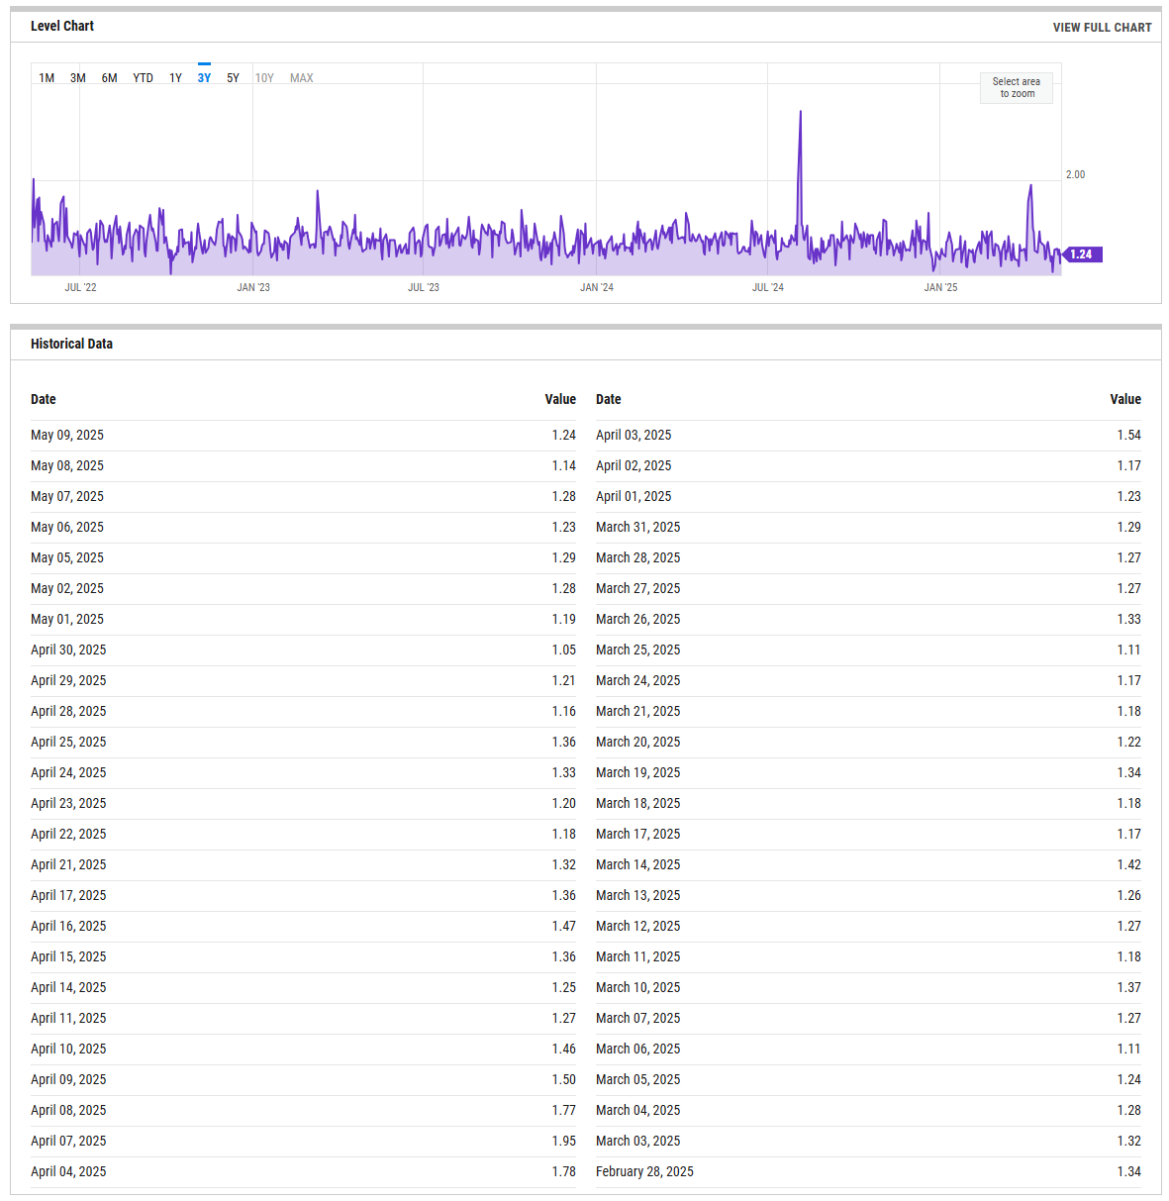Click the JAN '24 axis label

[597, 287]
